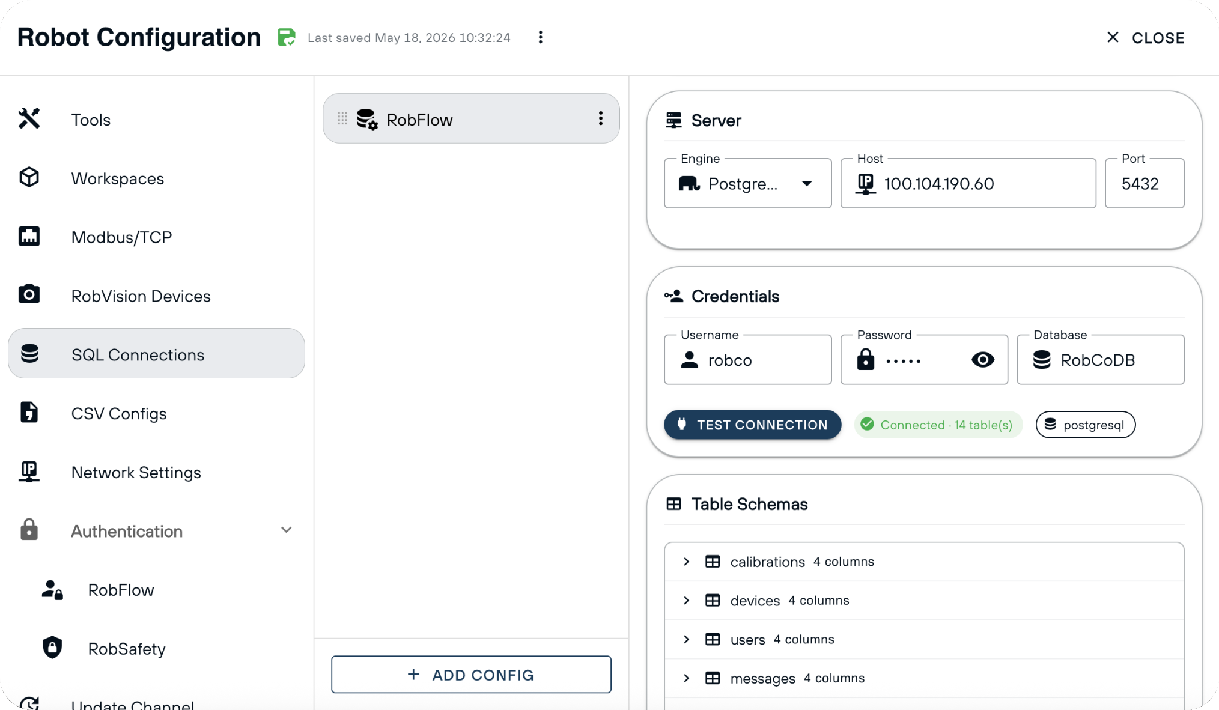Image resolution: width=1219 pixels, height=710 pixels.
Task: Expand the devices table row
Action: (686, 601)
